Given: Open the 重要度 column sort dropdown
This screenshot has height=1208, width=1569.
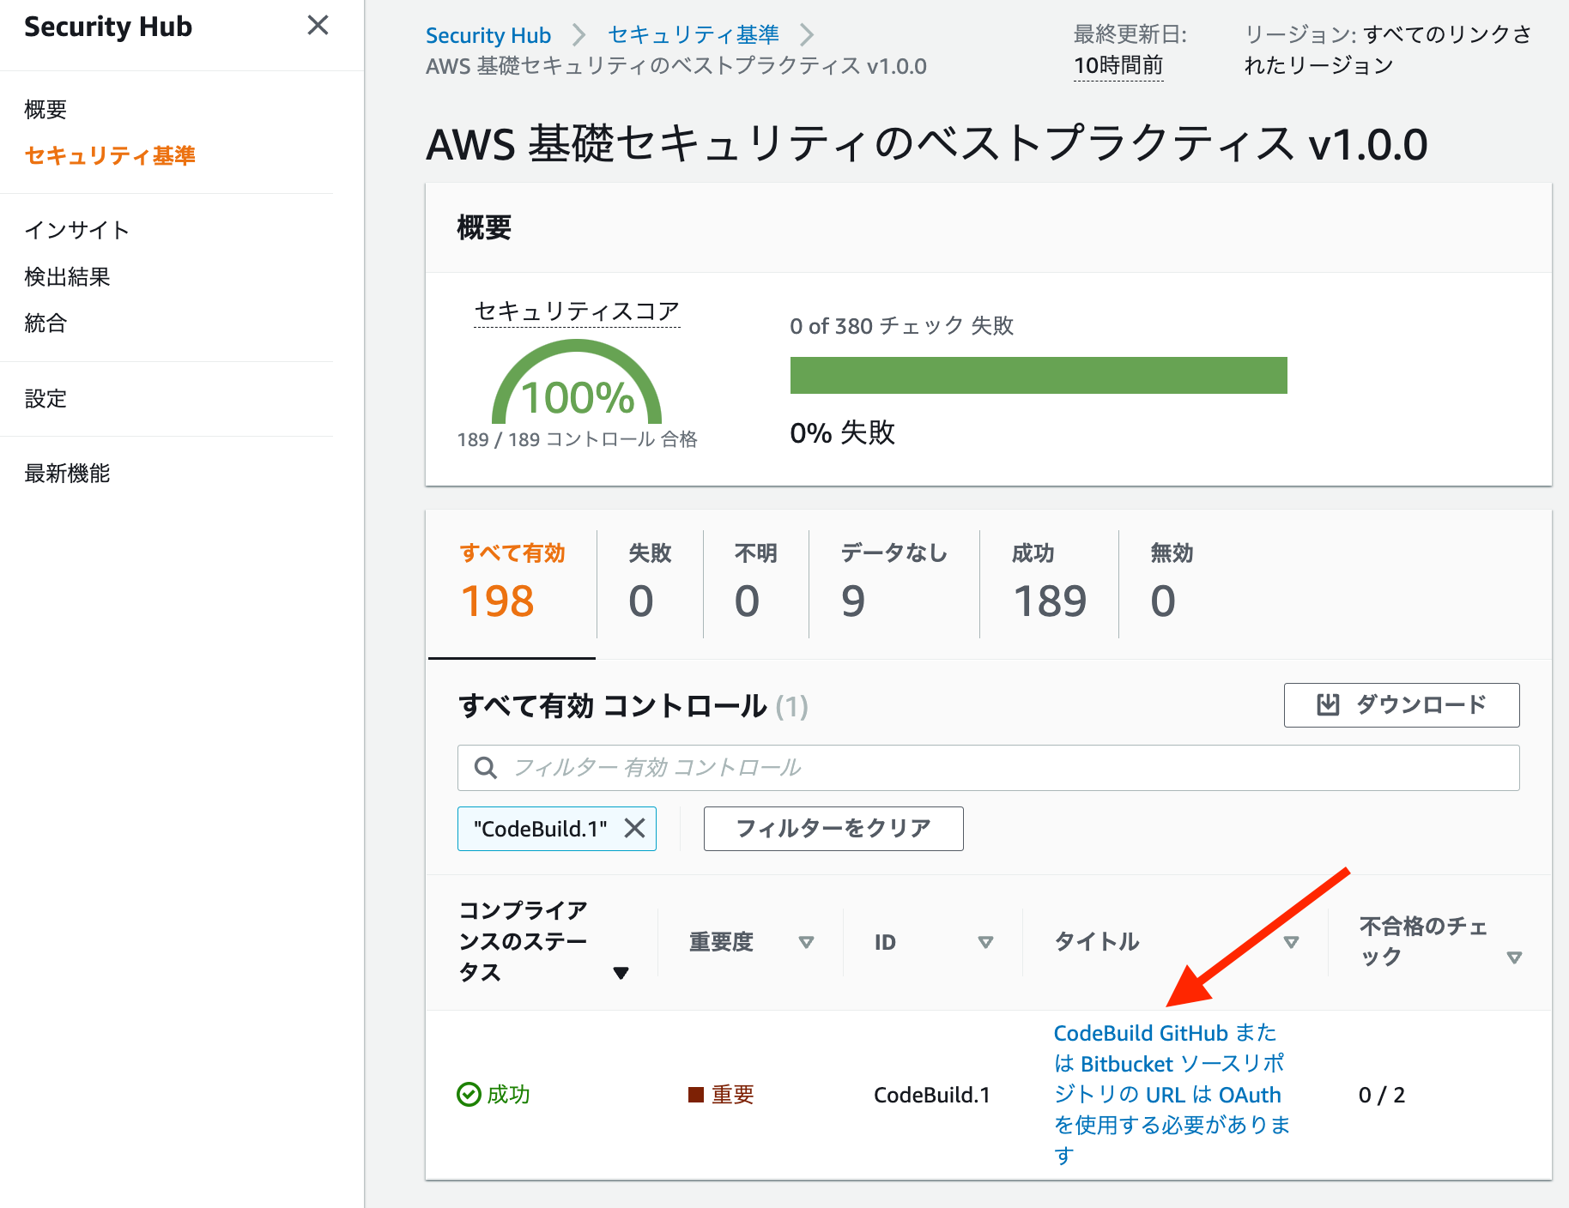Looking at the screenshot, I should (x=807, y=942).
